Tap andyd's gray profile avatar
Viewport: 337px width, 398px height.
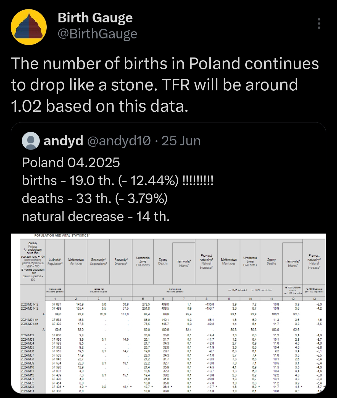point(30,141)
